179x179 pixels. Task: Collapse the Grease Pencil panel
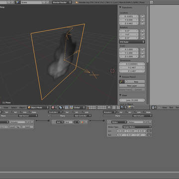click(120, 77)
